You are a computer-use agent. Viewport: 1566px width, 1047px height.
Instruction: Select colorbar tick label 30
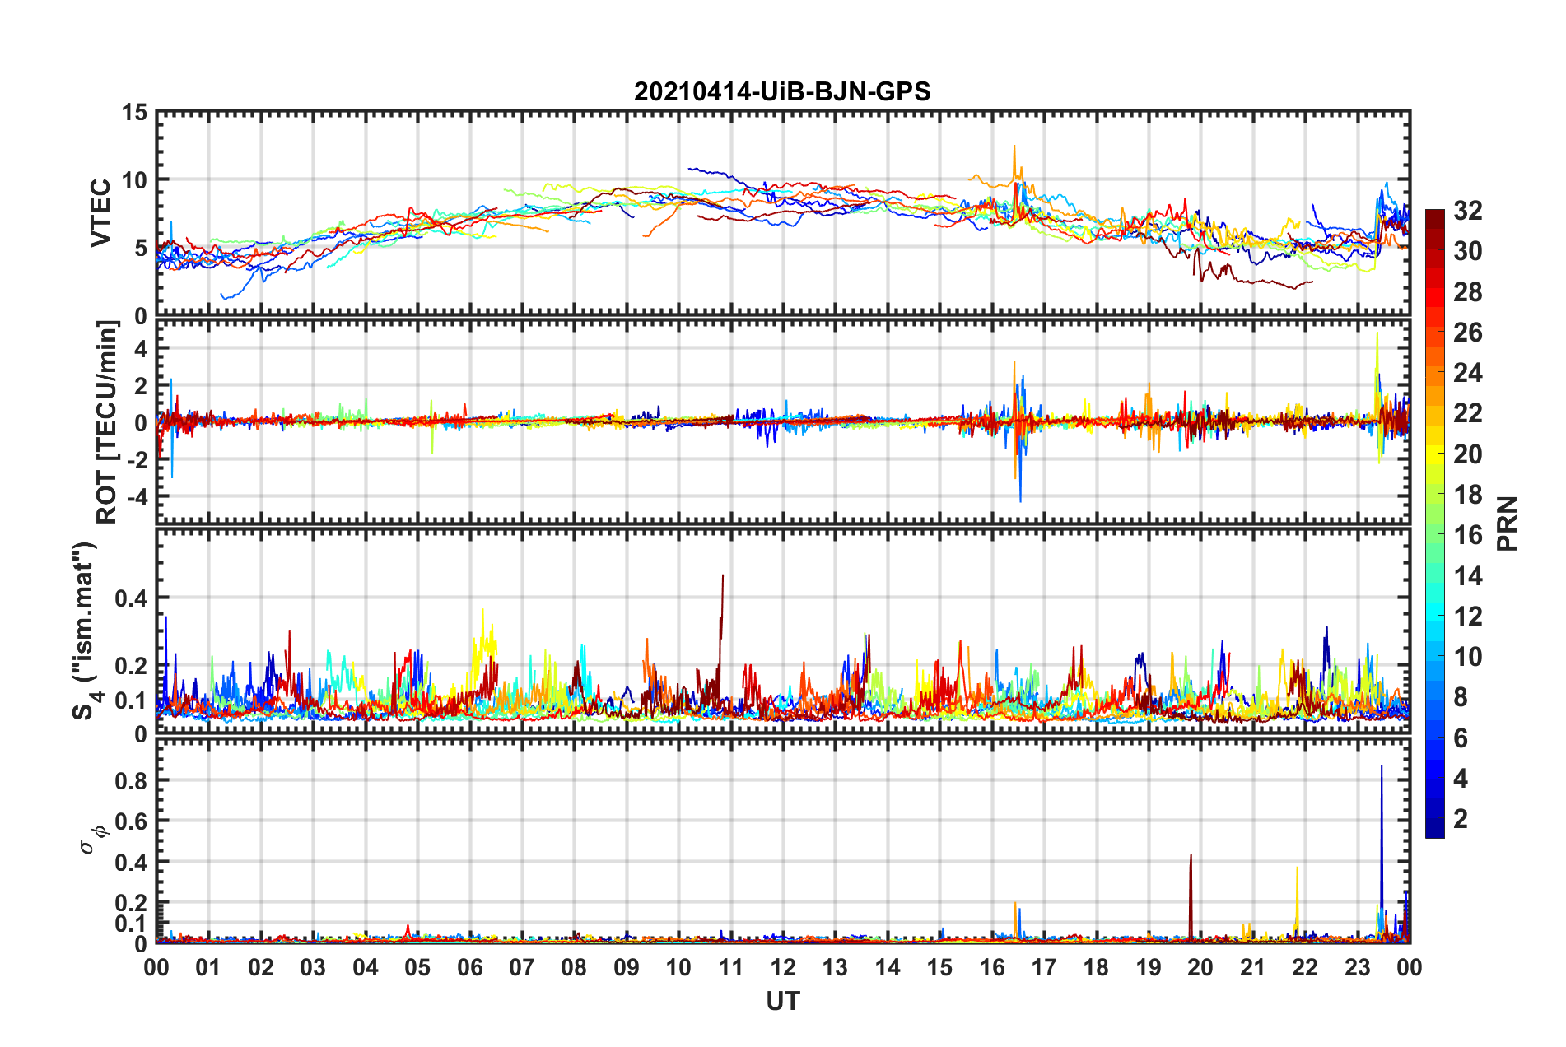click(1467, 251)
